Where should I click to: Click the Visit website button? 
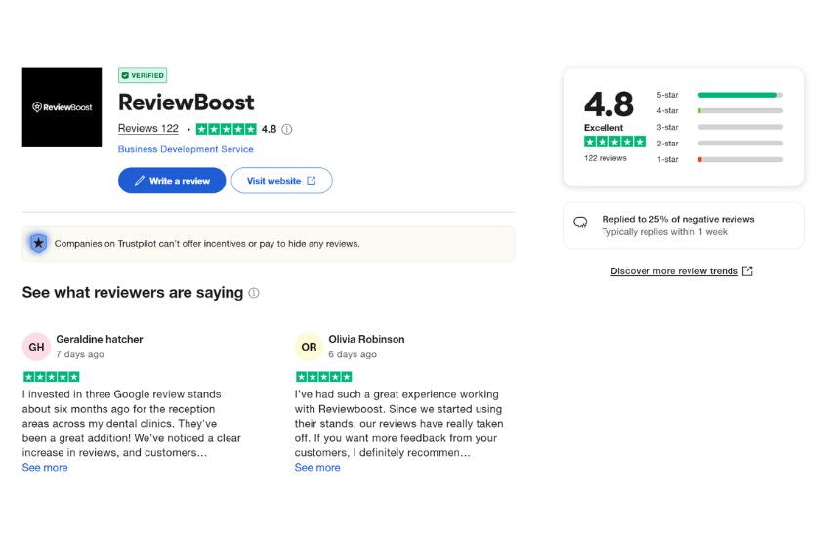(x=281, y=181)
